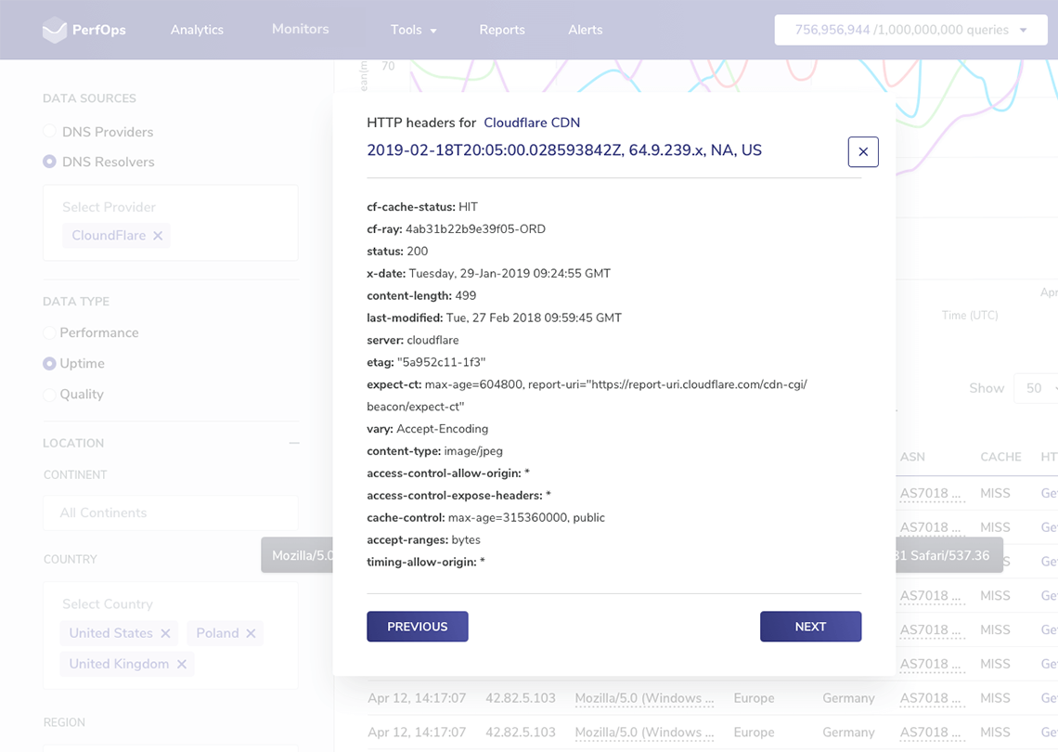This screenshot has width=1058, height=752.
Task: Click the expect-ct header line
Action: [587, 395]
